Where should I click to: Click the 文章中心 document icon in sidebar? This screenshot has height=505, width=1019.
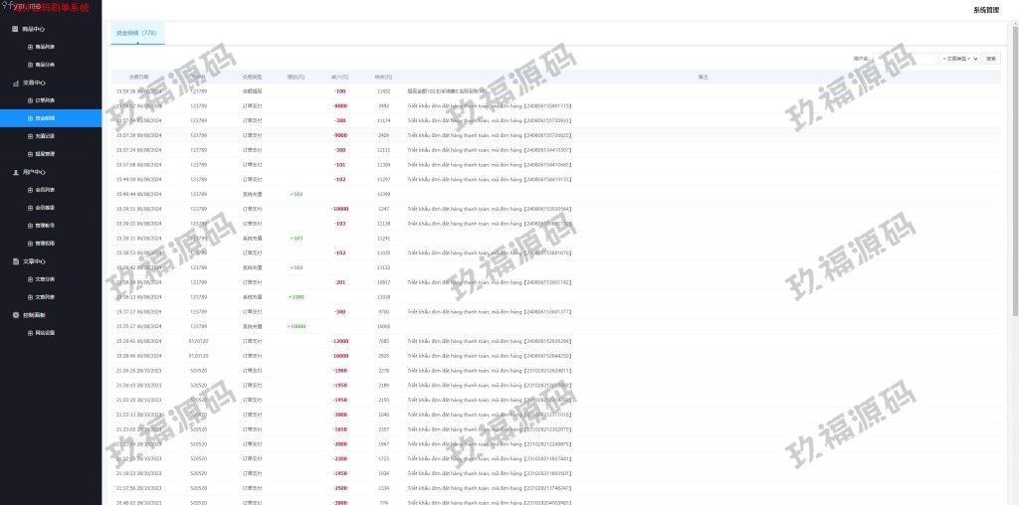tap(15, 261)
